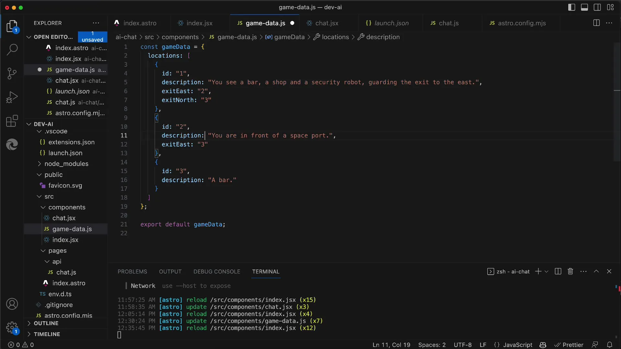Open the Edge browser tools icon
The height and width of the screenshot is (349, 621).
pyautogui.click(x=12, y=144)
